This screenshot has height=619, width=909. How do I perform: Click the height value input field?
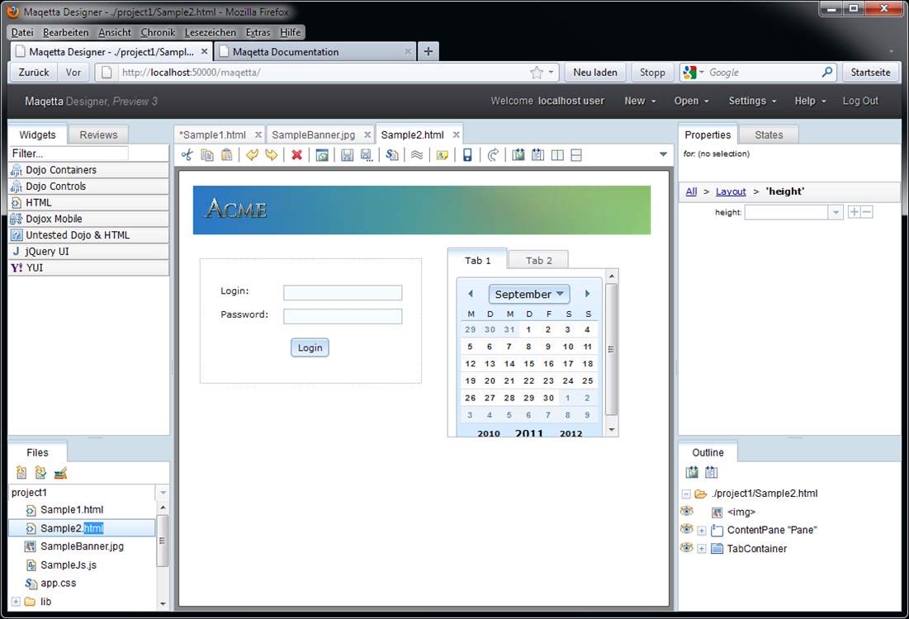[787, 212]
